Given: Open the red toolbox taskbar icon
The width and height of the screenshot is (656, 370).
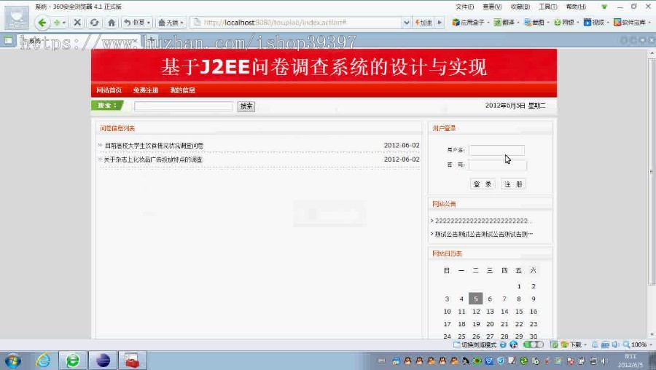Looking at the screenshot, I should pyautogui.click(x=132, y=361).
